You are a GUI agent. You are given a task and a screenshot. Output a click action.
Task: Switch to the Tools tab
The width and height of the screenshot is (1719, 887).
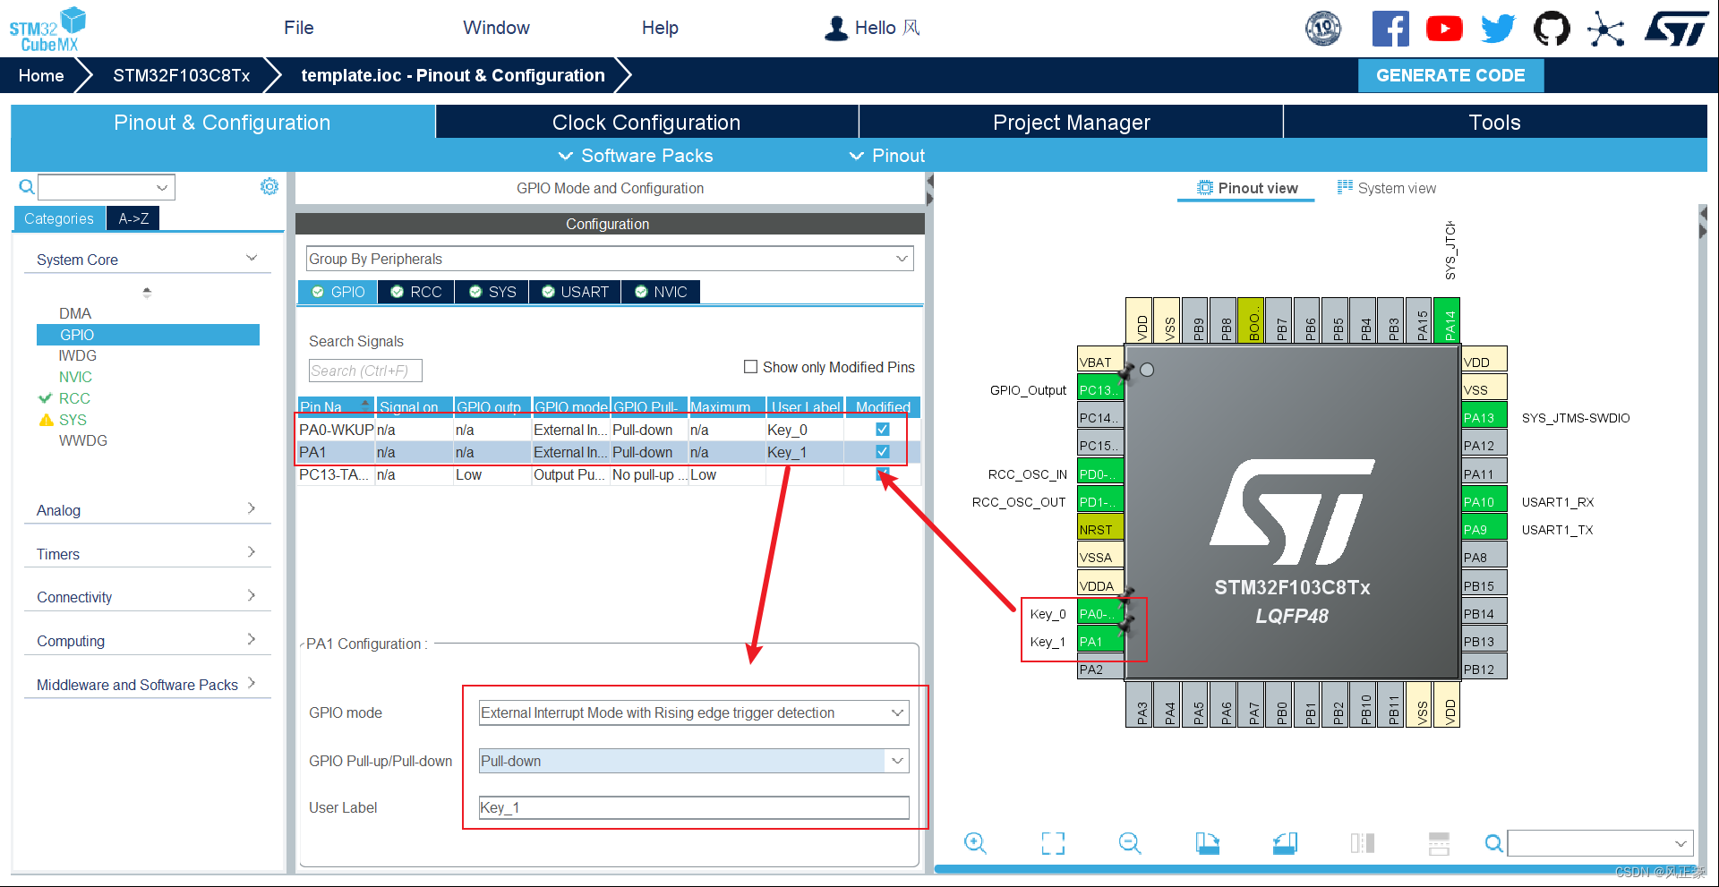(1495, 123)
